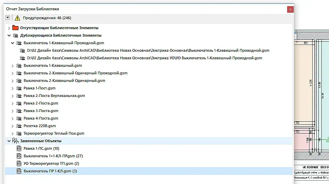Viewport: 329px width, 184px height.
Task: Select path ending Электрика Основная\Выключатель 1-Клавишный Проходной.gsm
Action: [x=148, y=50]
